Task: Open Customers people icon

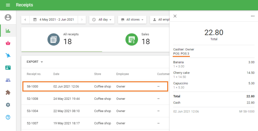Action: (x=8, y=80)
